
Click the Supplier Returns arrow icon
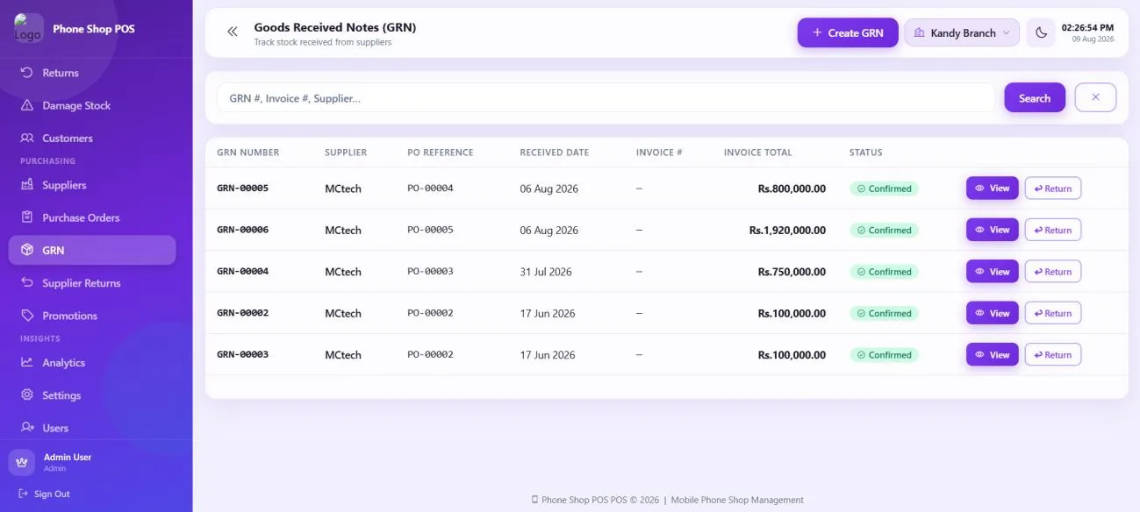(x=27, y=283)
